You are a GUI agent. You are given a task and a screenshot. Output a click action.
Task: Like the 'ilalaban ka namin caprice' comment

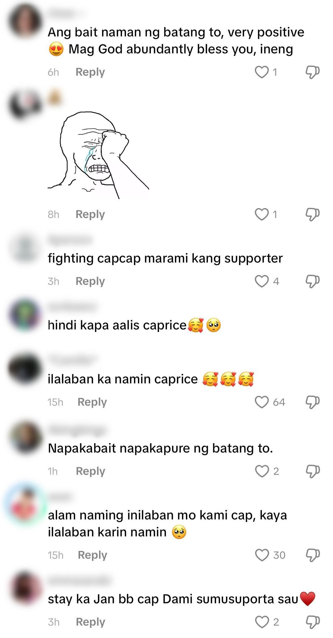pos(262,402)
